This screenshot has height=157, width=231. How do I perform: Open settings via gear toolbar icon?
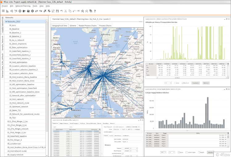(x=33, y=11)
